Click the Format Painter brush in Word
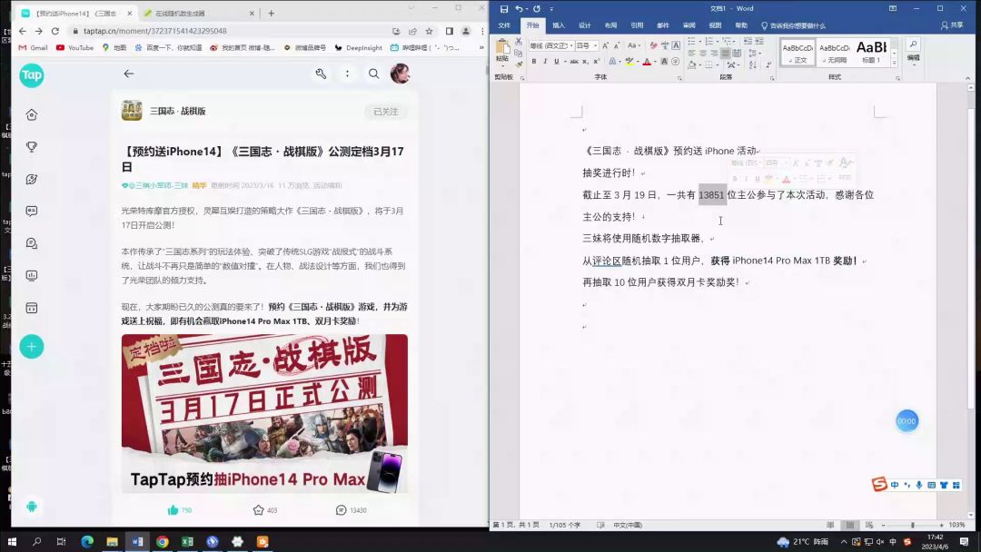981x552 pixels. click(x=519, y=64)
